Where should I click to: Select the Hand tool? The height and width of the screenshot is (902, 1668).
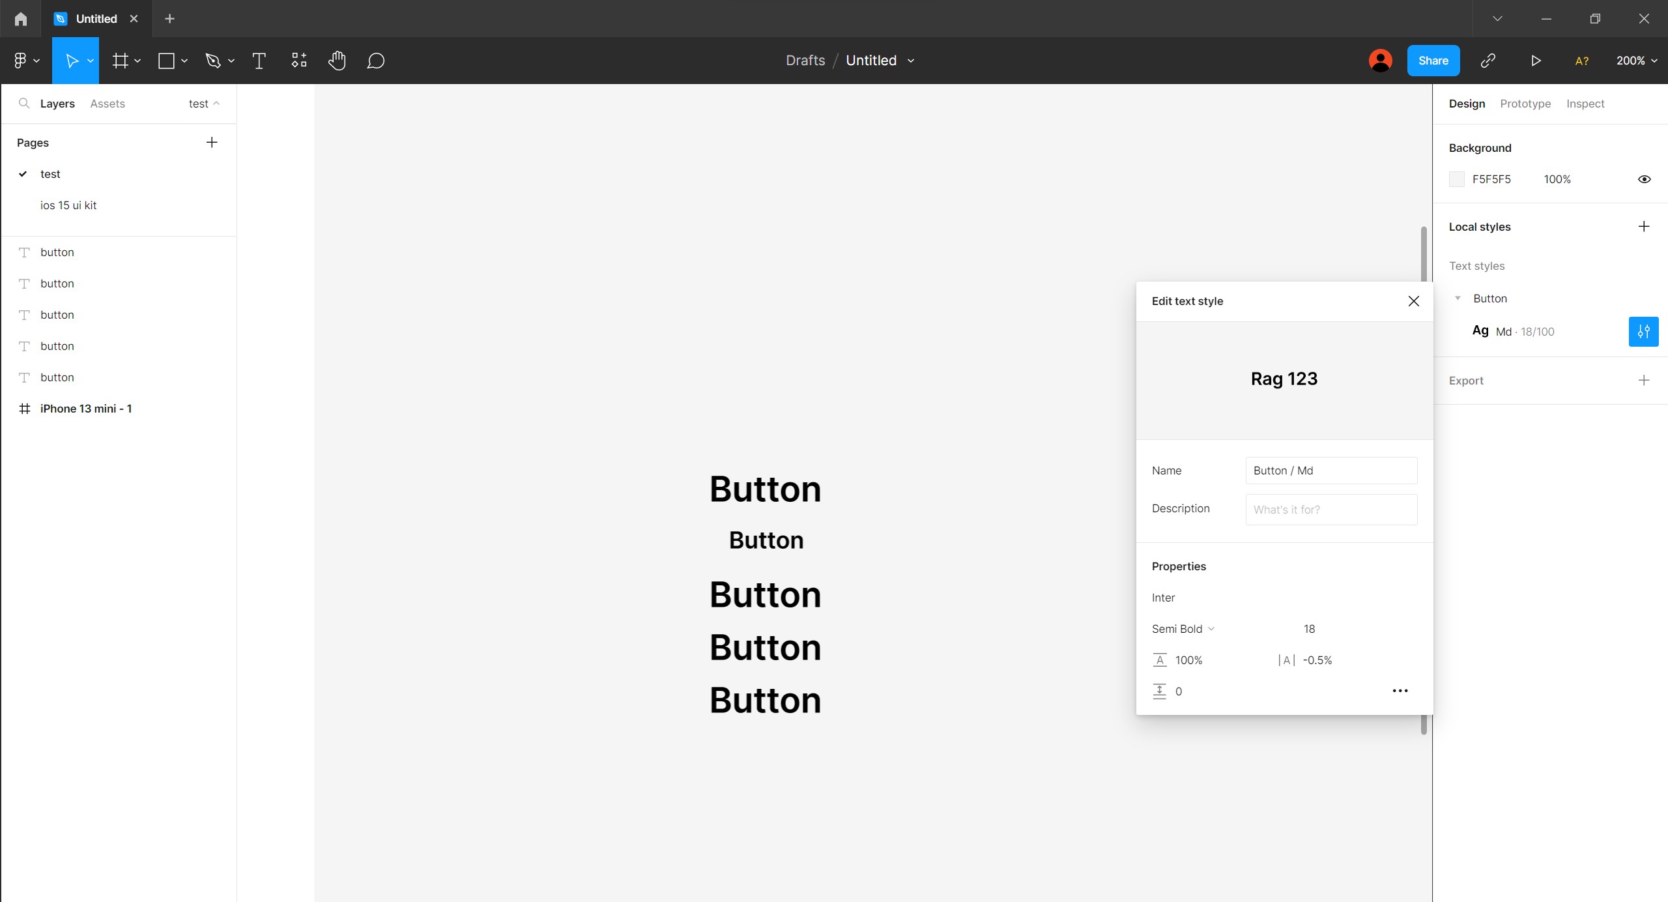point(337,61)
